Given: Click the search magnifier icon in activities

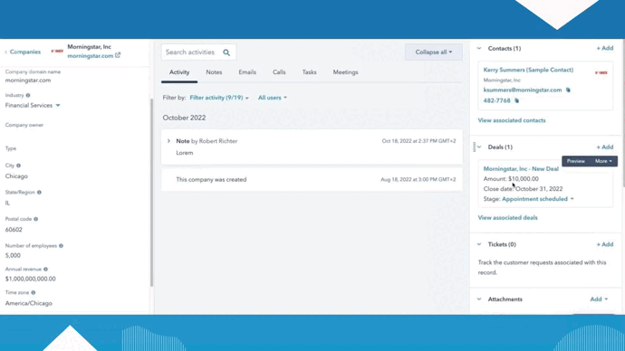Looking at the screenshot, I should (x=226, y=52).
